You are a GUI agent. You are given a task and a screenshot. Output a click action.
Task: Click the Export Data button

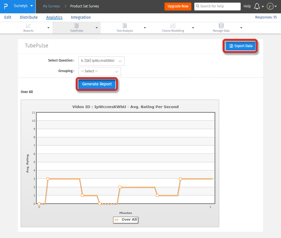click(x=241, y=46)
